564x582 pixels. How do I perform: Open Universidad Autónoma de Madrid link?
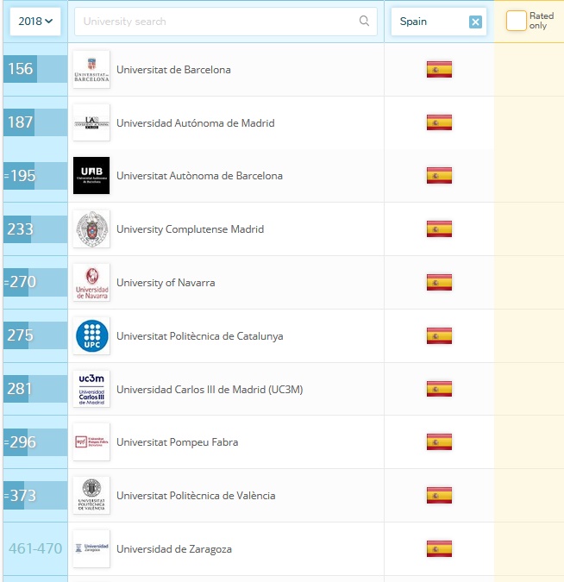196,123
